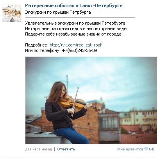This screenshot has width=159, height=159.
Task: Open the Fiesta group avatar
Action: pos(12,12)
